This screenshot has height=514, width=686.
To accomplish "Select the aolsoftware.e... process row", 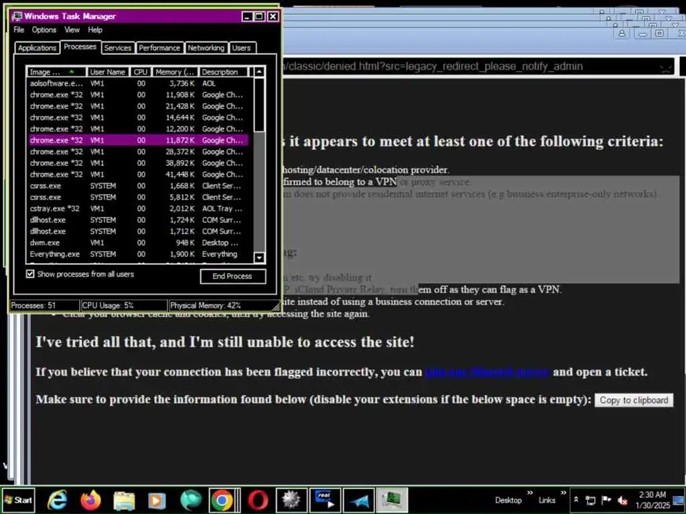I will [x=138, y=84].
